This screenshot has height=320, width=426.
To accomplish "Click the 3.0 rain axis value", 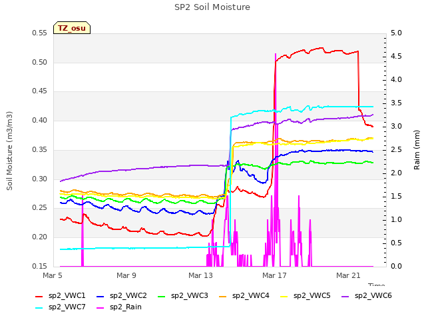I will click(x=396, y=127).
